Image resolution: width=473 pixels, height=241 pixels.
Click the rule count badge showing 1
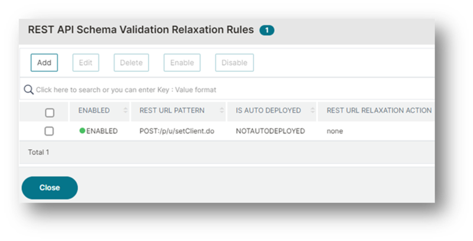(267, 30)
